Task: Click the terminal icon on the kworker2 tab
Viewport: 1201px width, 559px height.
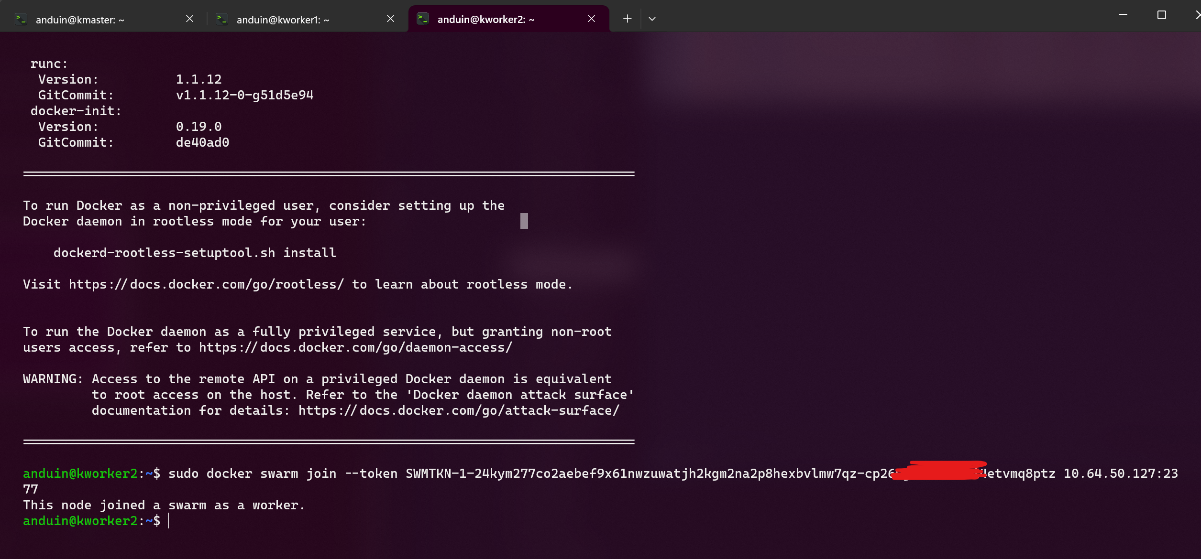Action: [x=422, y=19]
